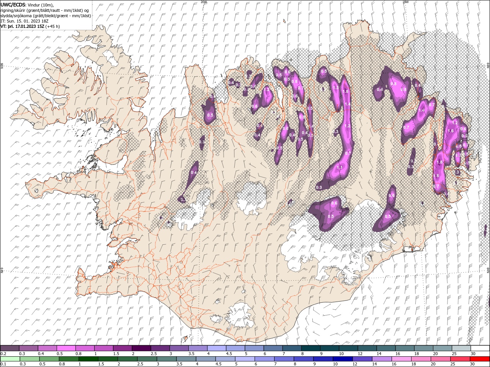
Task: Click the darkest purple snow swatch labeled 2
Action: coord(141,348)
